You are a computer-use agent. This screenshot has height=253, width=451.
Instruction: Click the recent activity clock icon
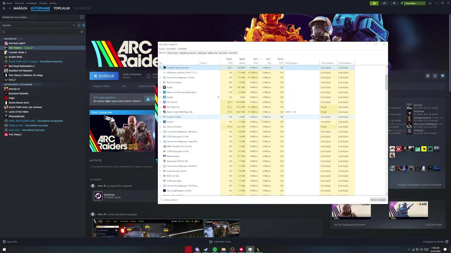click(x=79, y=25)
